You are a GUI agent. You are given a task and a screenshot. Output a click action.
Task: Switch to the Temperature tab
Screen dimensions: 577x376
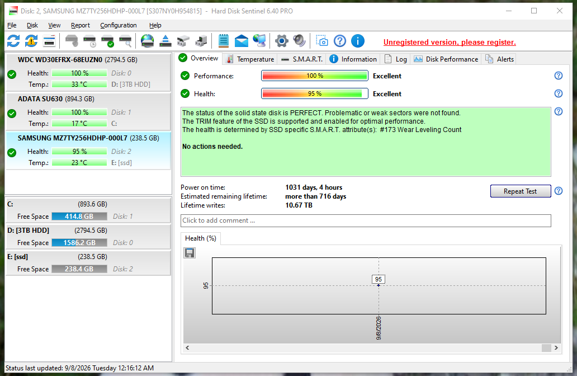click(x=250, y=59)
